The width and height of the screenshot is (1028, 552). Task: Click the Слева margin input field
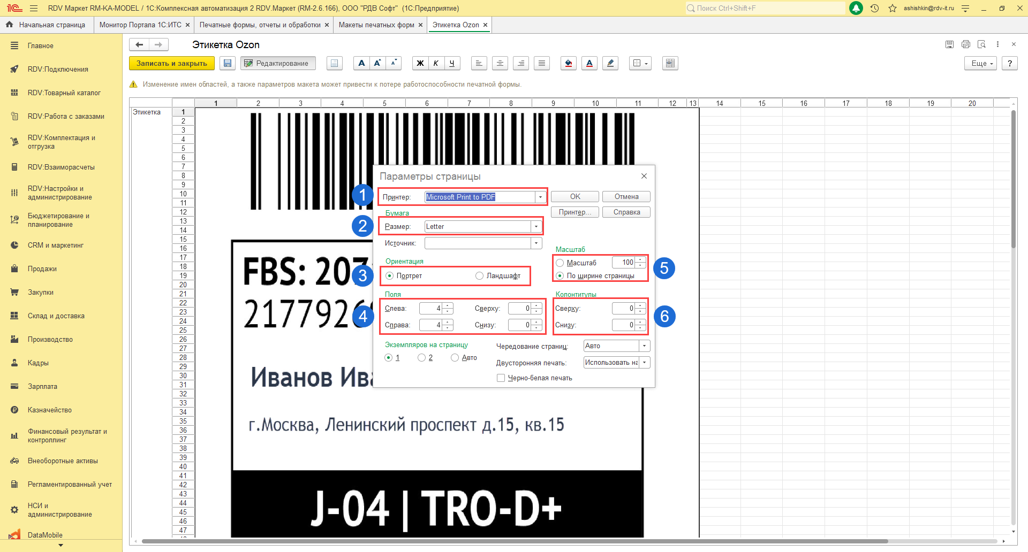(x=431, y=309)
